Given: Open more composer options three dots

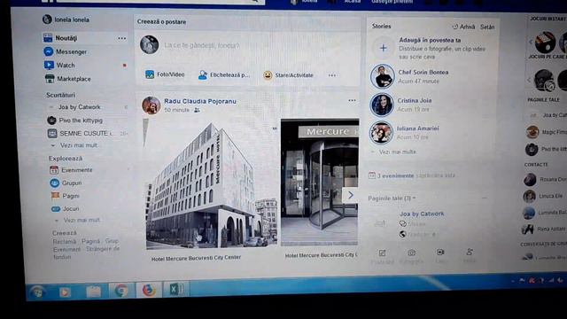Looking at the screenshot, I should (332, 75).
